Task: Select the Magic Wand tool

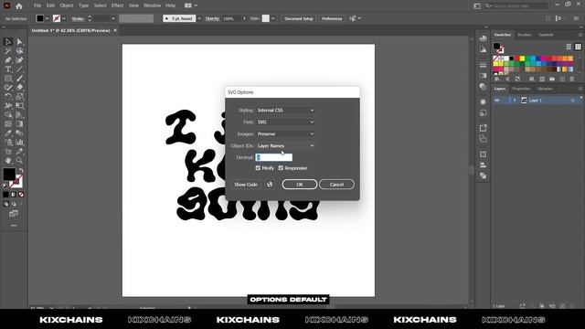Action: [x=8, y=51]
